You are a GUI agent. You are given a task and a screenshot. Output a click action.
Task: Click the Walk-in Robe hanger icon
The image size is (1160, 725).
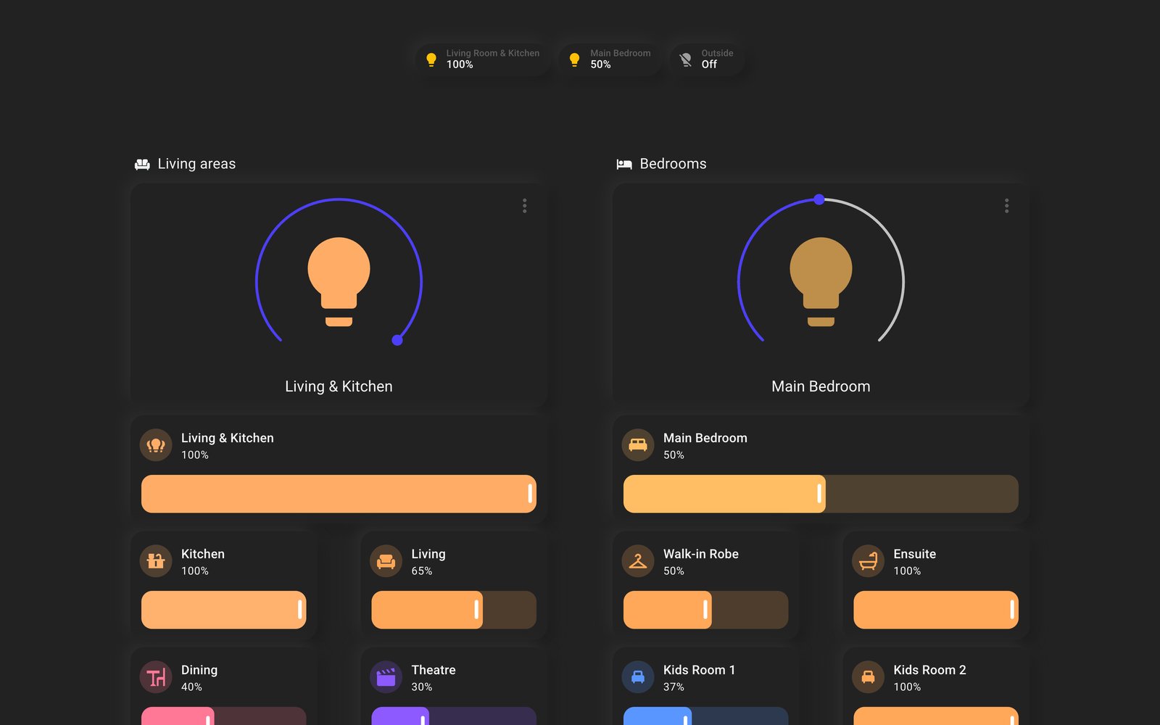pyautogui.click(x=638, y=561)
